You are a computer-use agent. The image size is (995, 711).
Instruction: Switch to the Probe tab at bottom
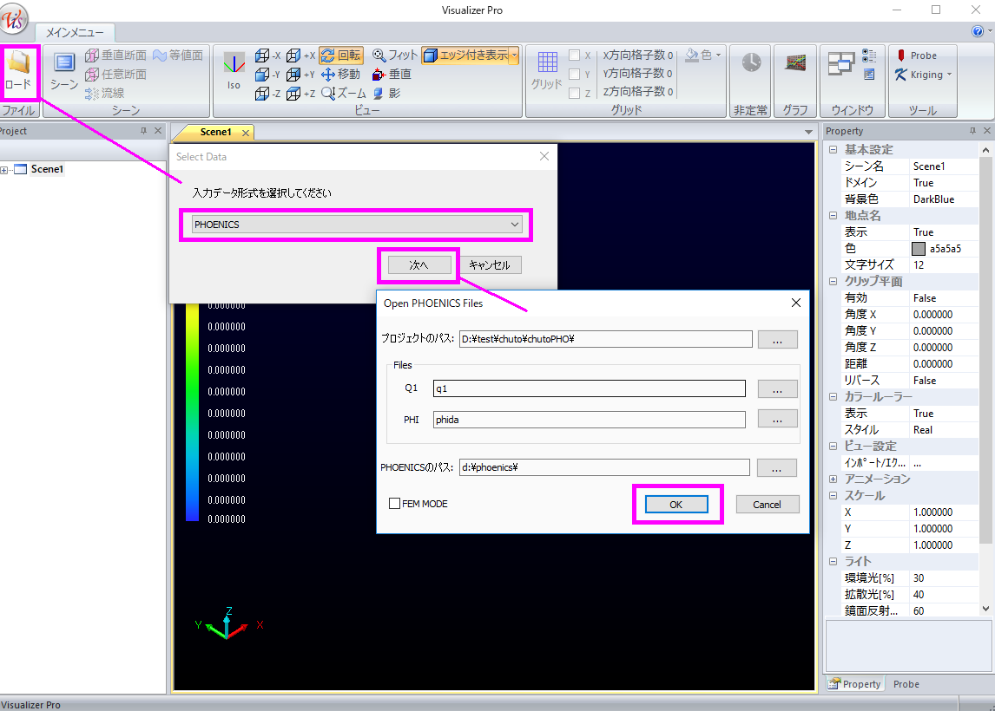click(906, 684)
